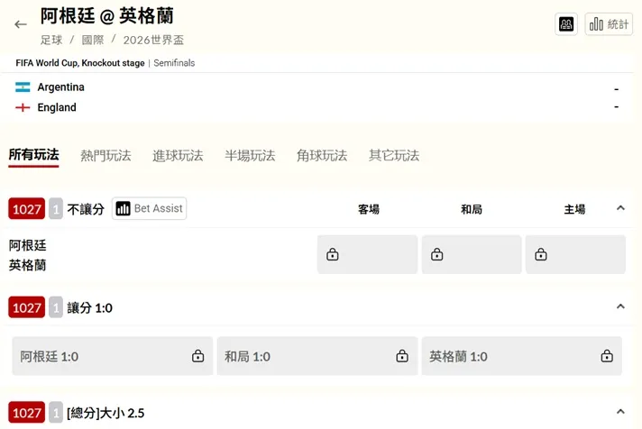This screenshot has height=429, width=642.
Task: Click the 1027 badge beside [總分]大小 2.5
Action: [x=27, y=413]
